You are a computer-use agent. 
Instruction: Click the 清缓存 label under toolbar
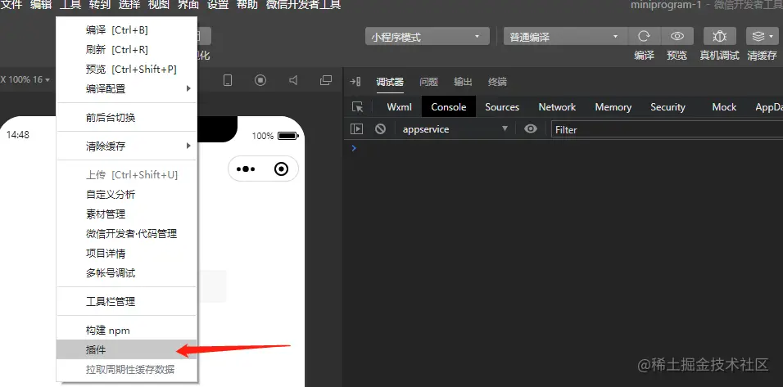pos(762,56)
